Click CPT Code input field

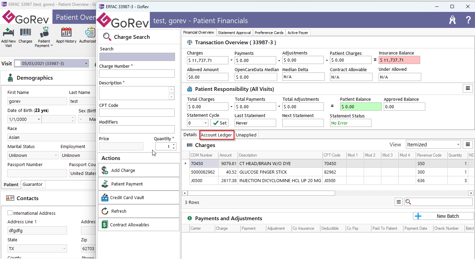pos(137,113)
